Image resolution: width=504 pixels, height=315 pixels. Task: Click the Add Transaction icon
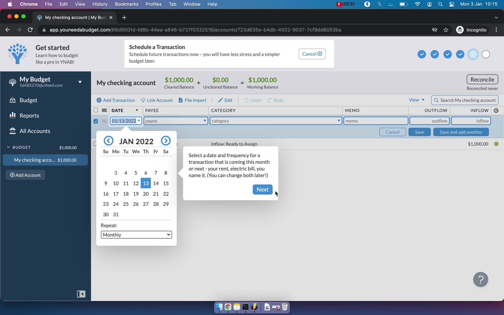tap(99, 100)
